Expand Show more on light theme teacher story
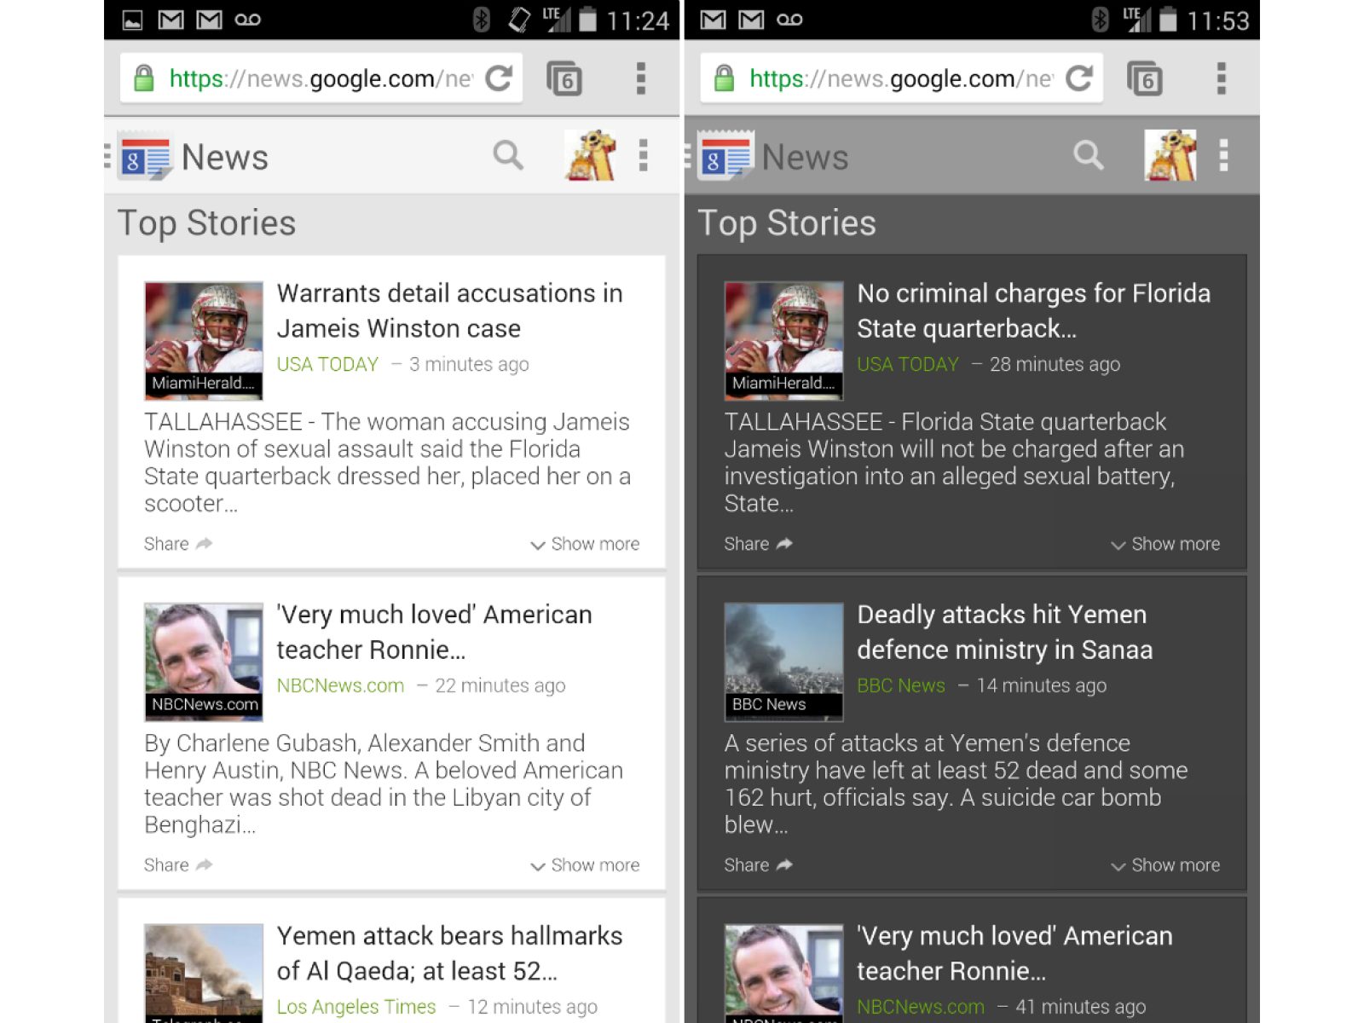Image resolution: width=1364 pixels, height=1023 pixels. point(585,865)
